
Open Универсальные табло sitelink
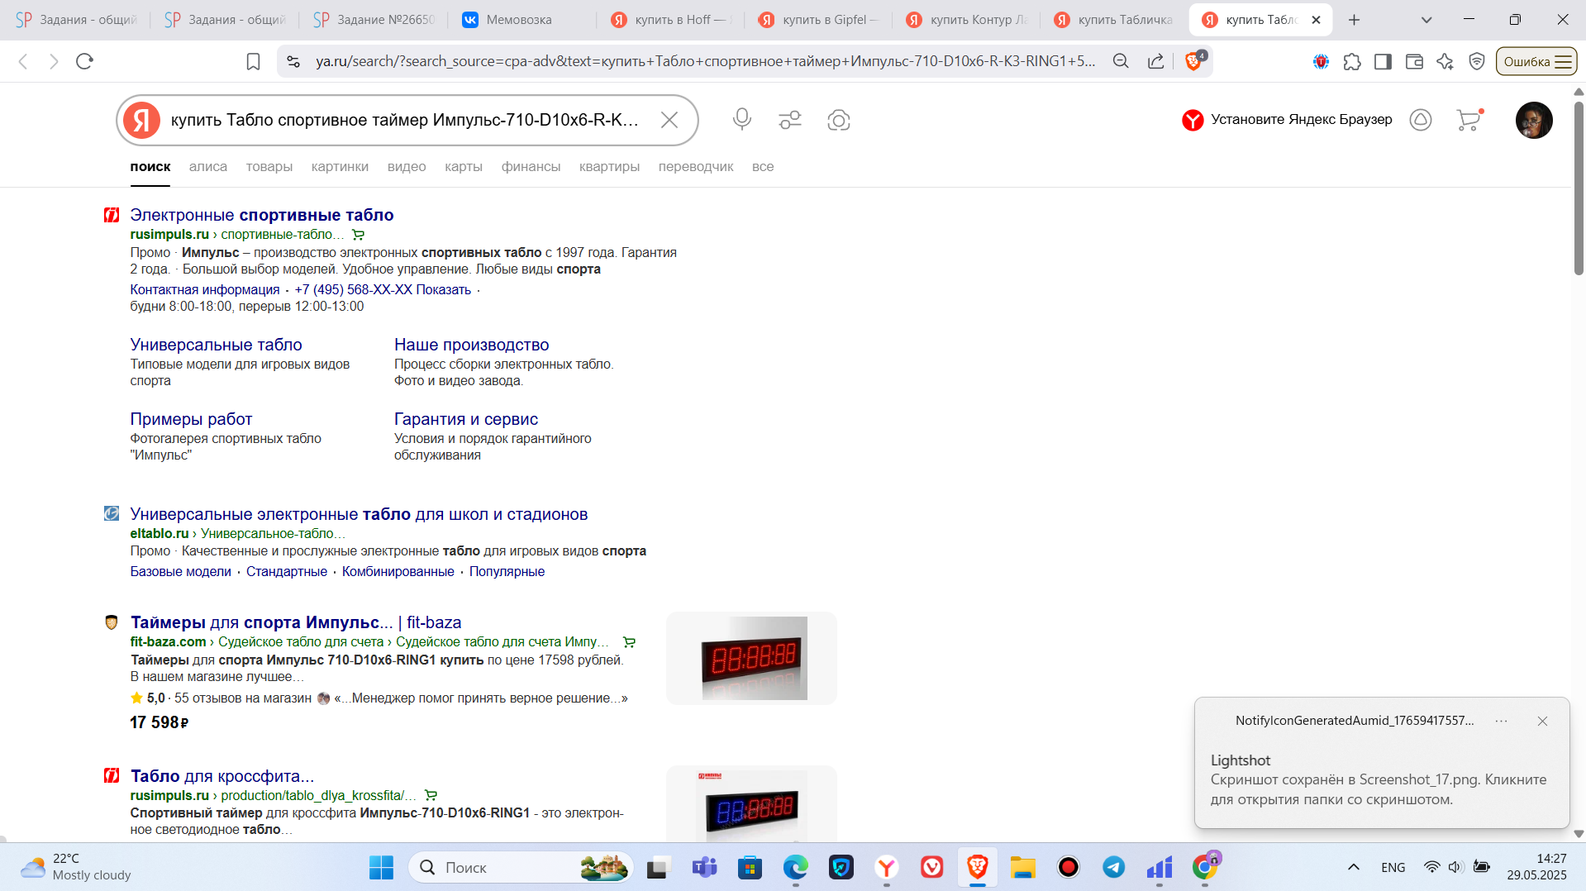point(217,345)
